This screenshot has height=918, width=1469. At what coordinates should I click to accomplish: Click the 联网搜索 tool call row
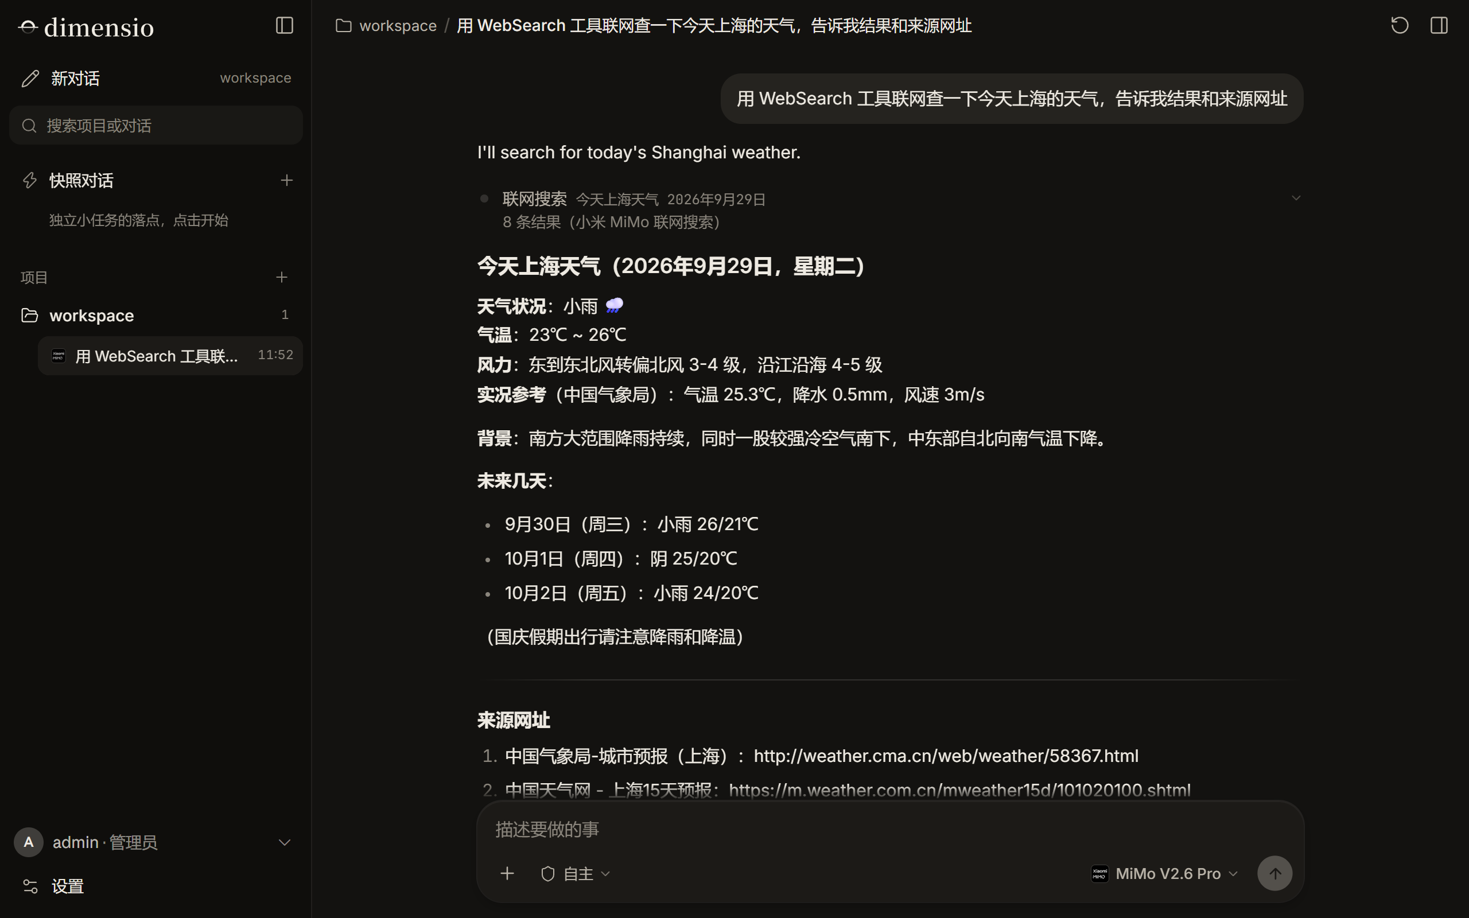[889, 210]
